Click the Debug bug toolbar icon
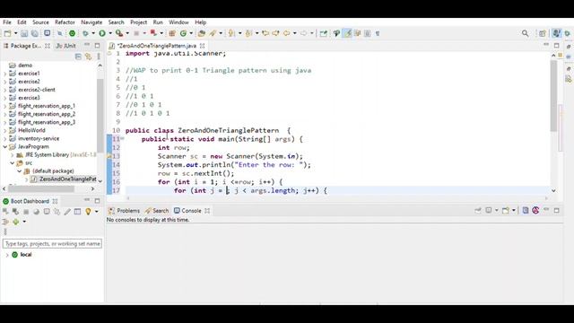Image resolution: width=574 pixels, height=323 pixels. (85, 33)
